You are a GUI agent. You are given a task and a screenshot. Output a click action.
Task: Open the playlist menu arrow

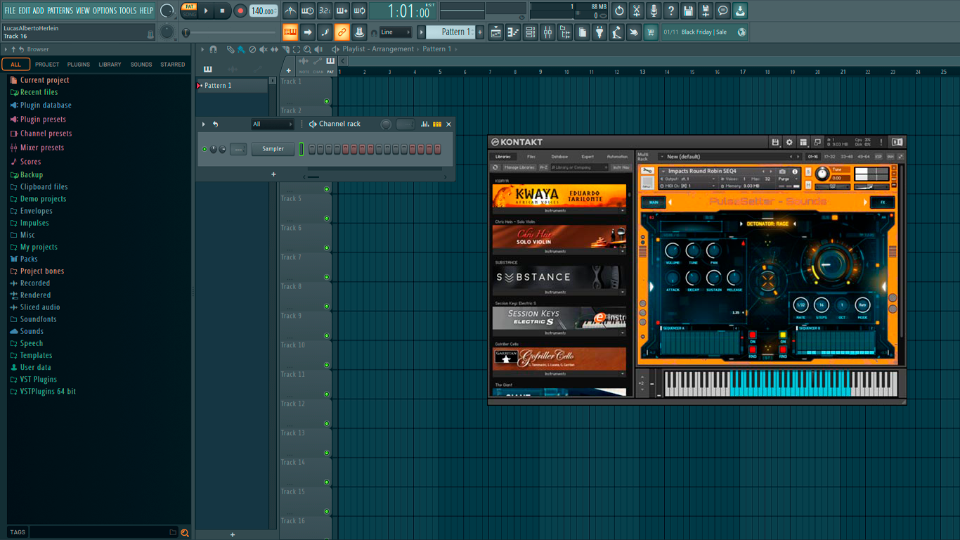pyautogui.click(x=202, y=49)
